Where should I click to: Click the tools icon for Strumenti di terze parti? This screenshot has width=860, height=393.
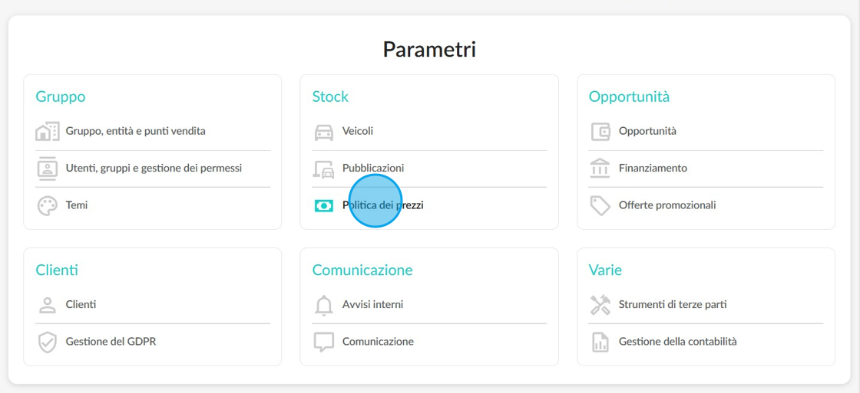click(600, 305)
